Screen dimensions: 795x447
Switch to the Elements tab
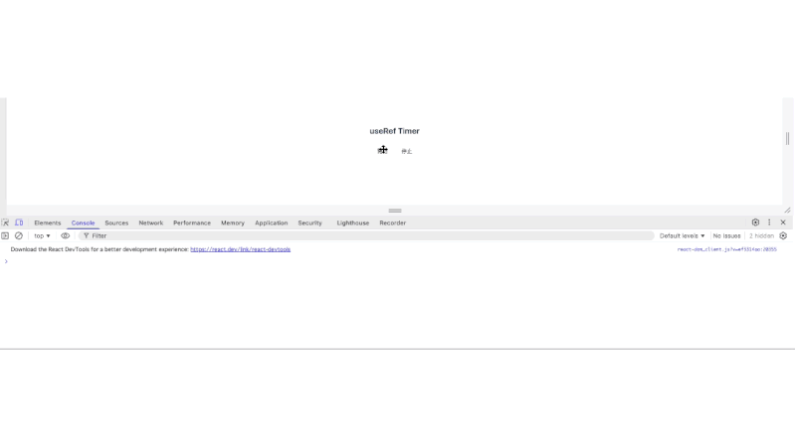pos(47,223)
